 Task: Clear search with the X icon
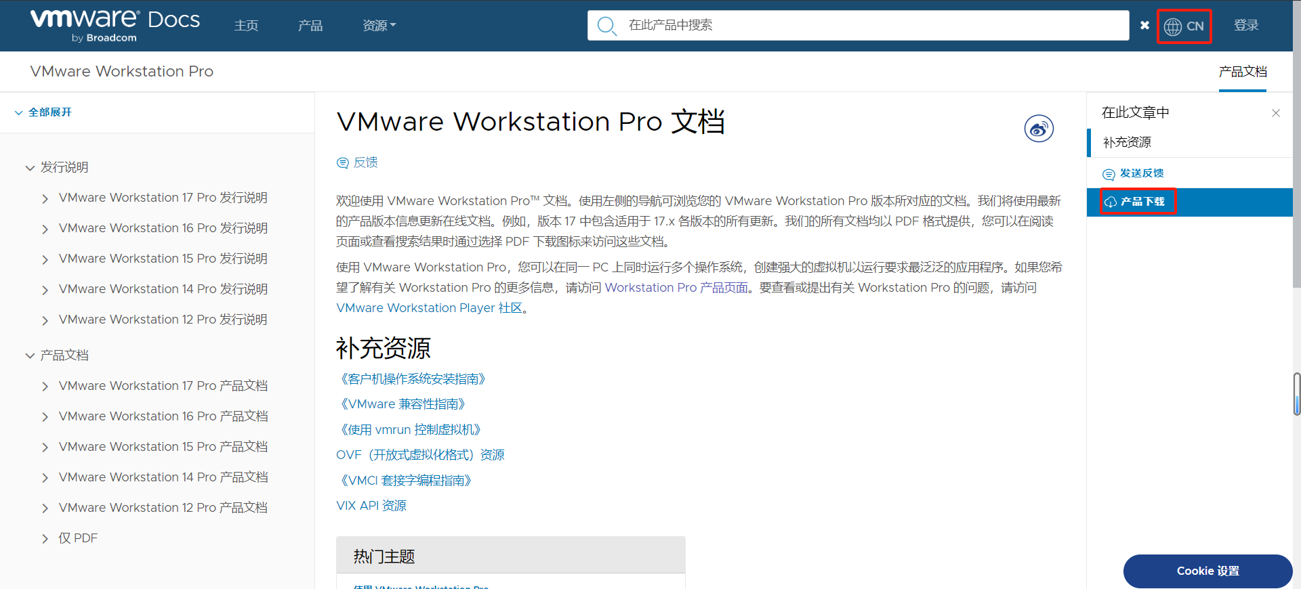tap(1144, 26)
